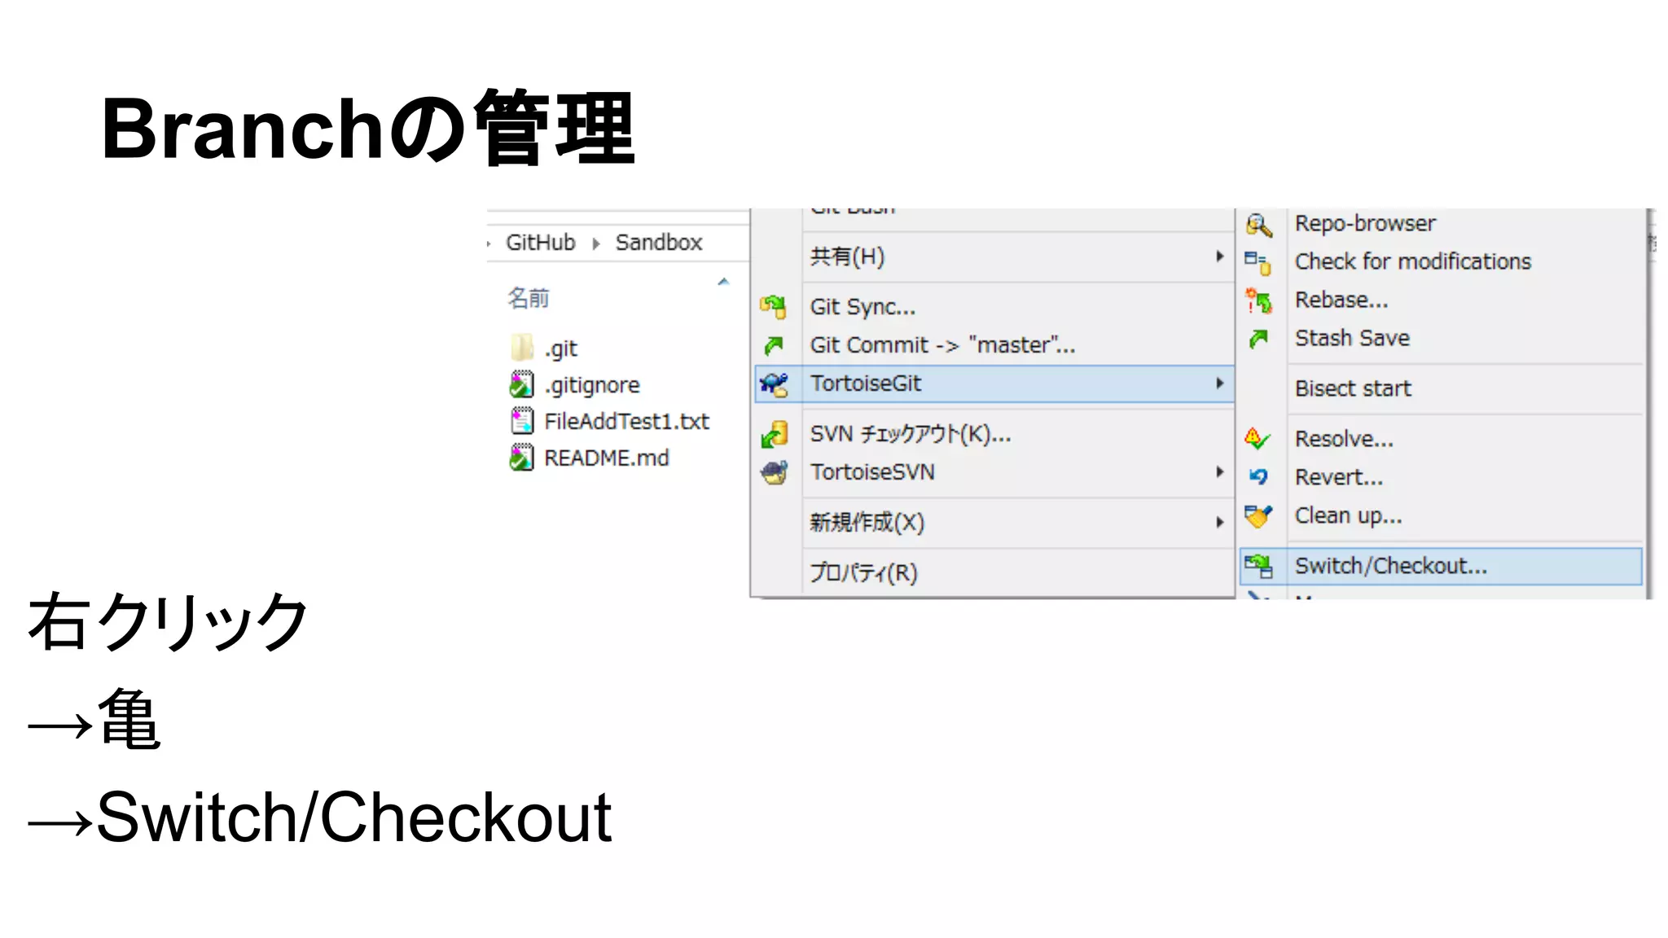The image size is (1668, 938).
Task: Click Sandbox in the breadcrumb path
Action: click(659, 243)
